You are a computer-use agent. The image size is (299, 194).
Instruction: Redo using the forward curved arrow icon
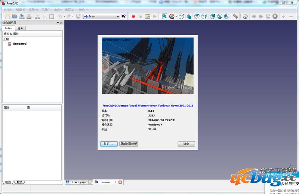pyautogui.click(x=68, y=16)
